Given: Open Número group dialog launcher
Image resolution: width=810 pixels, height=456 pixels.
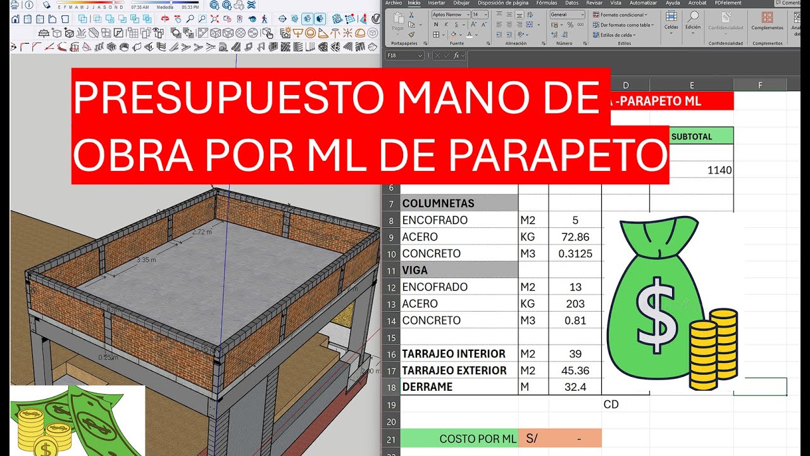Looking at the screenshot, I should [x=585, y=43].
